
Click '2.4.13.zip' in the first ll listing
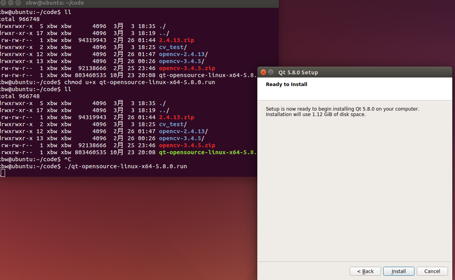[177, 40]
